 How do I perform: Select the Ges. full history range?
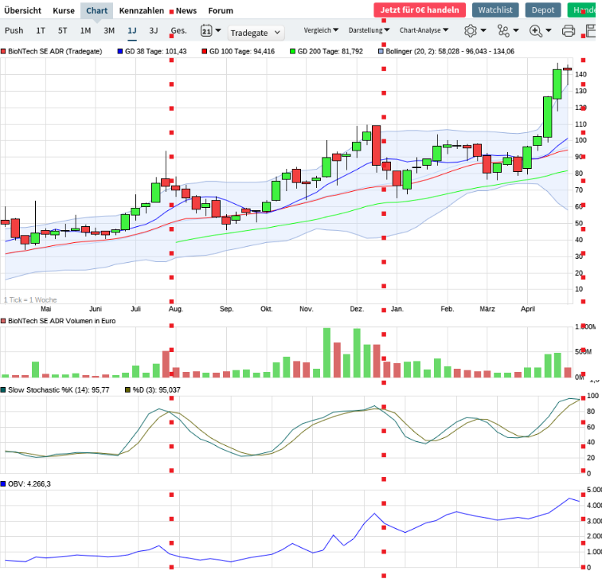point(179,30)
